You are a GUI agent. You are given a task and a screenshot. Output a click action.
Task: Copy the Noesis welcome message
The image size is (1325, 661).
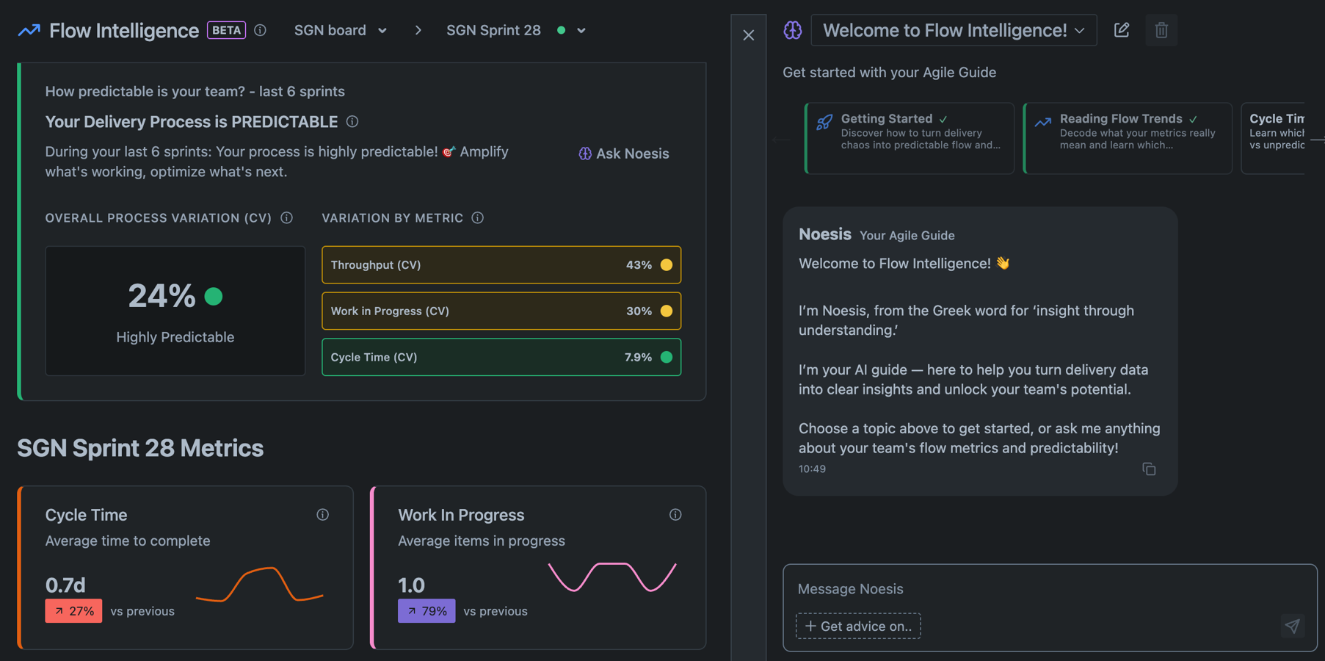click(1149, 469)
